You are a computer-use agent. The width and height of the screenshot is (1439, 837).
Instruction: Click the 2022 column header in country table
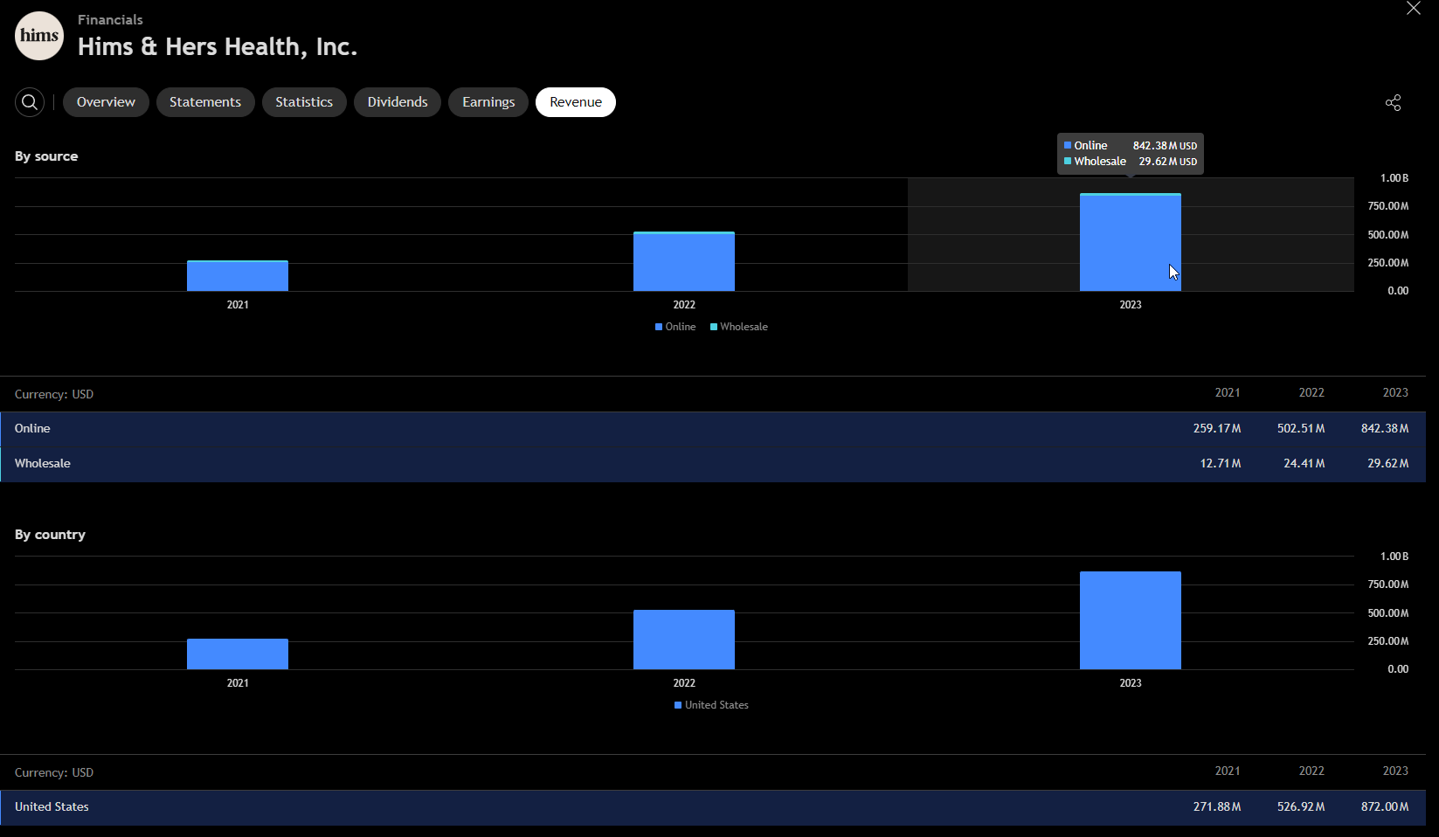[1311, 771]
